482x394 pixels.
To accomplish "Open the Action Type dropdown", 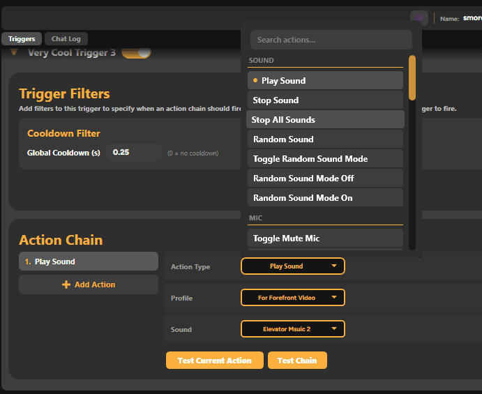I will 293,266.
